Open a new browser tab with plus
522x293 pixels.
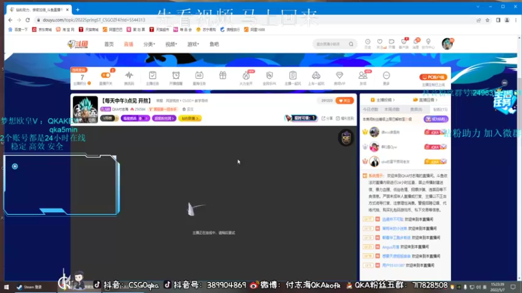[78, 10]
